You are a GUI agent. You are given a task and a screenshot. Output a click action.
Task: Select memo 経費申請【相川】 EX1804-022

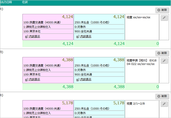(x=142, y=62)
